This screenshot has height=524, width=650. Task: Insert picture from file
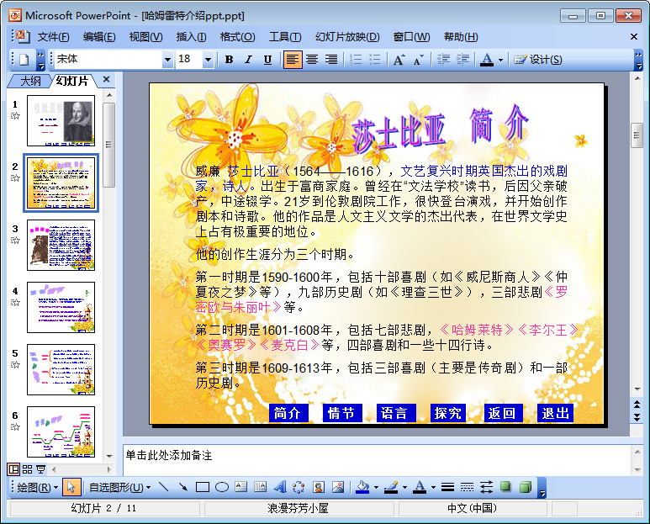[338, 487]
